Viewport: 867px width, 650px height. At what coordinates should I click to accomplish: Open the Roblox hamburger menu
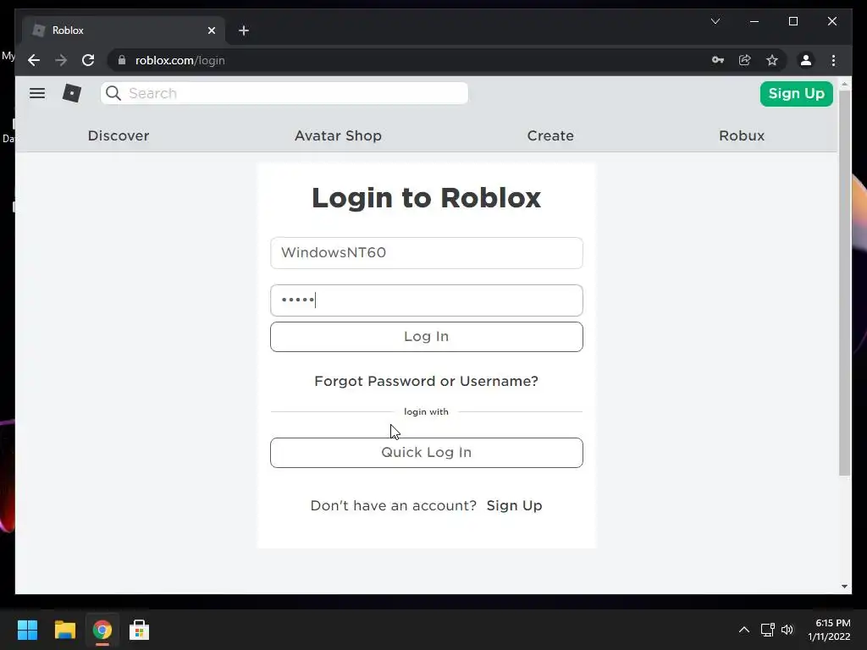pyautogui.click(x=37, y=93)
